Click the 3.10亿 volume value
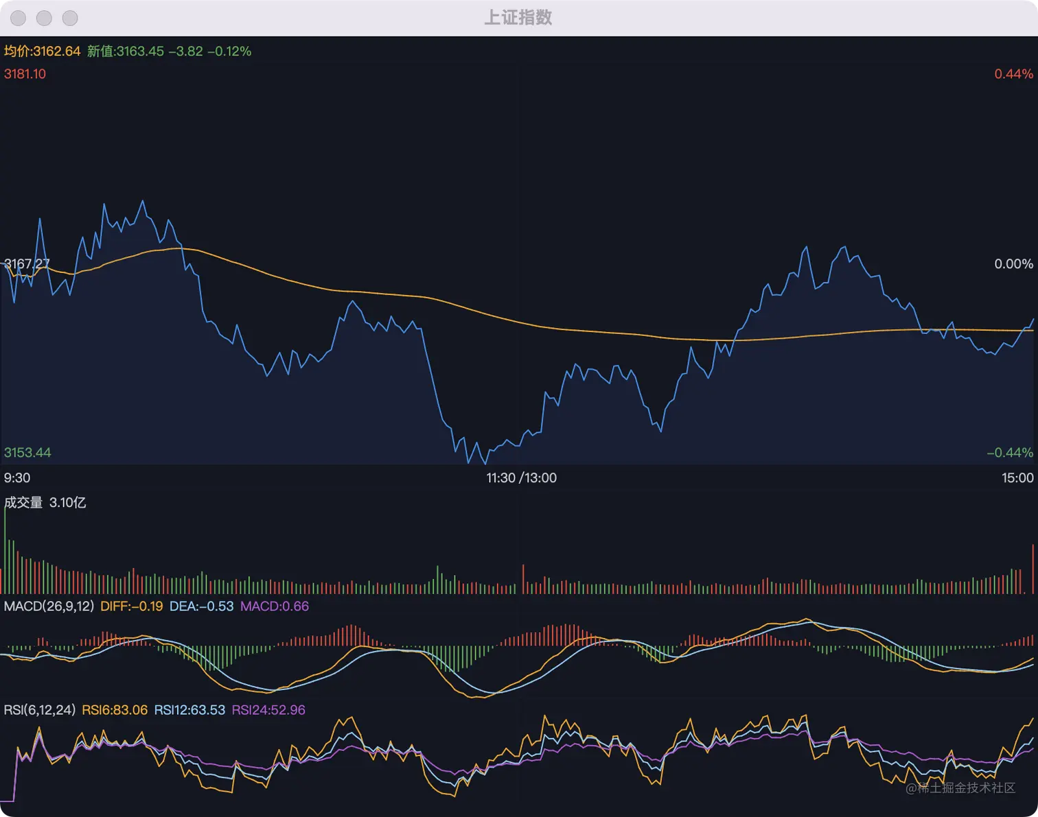Screen dimensions: 1038x817 point(68,503)
